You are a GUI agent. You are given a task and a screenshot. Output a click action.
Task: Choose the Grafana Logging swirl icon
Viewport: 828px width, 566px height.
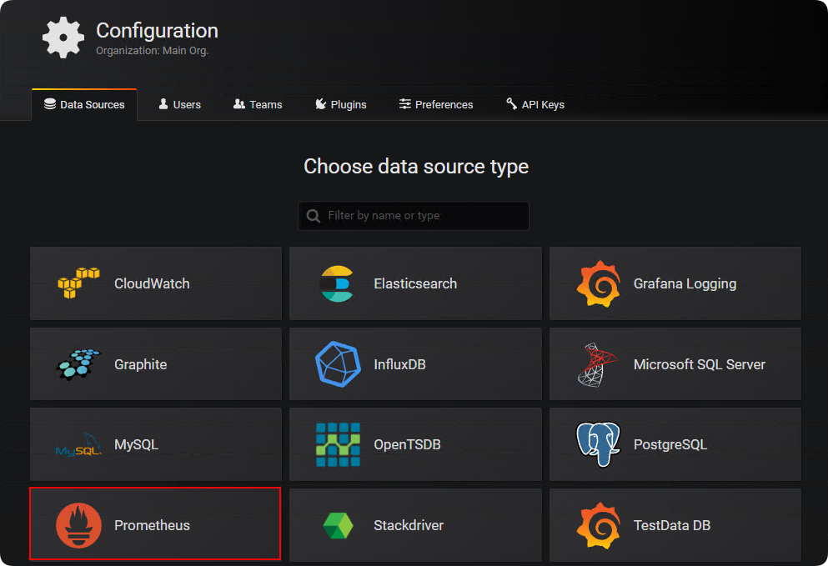pos(599,283)
